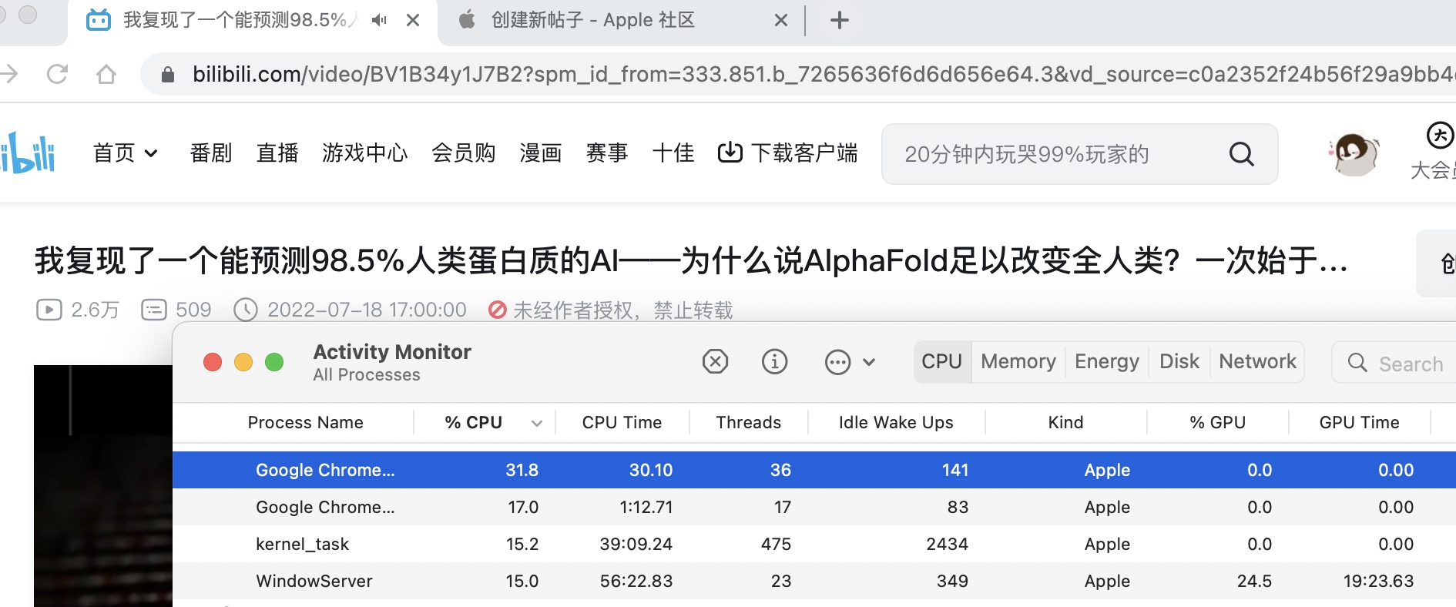
Task: Go to the Chrome home page icon
Action: coord(106,74)
